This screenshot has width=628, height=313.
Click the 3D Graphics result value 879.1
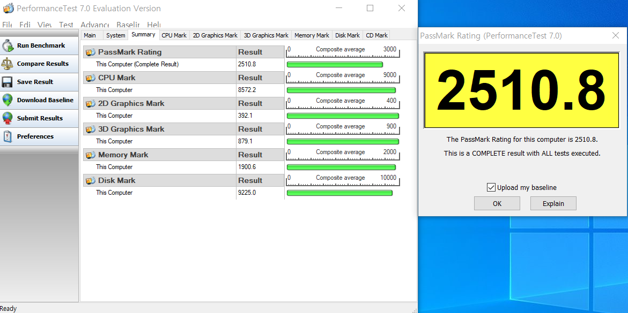[245, 141]
